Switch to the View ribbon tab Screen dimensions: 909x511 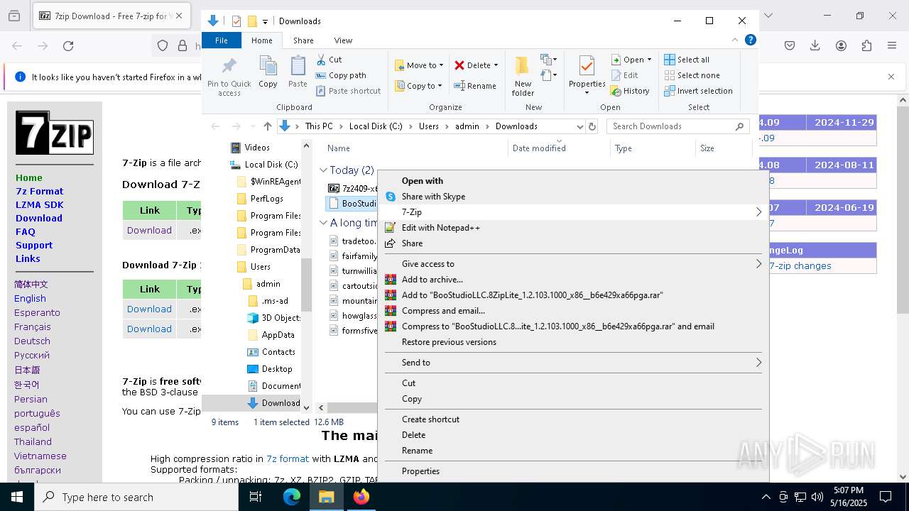click(343, 40)
